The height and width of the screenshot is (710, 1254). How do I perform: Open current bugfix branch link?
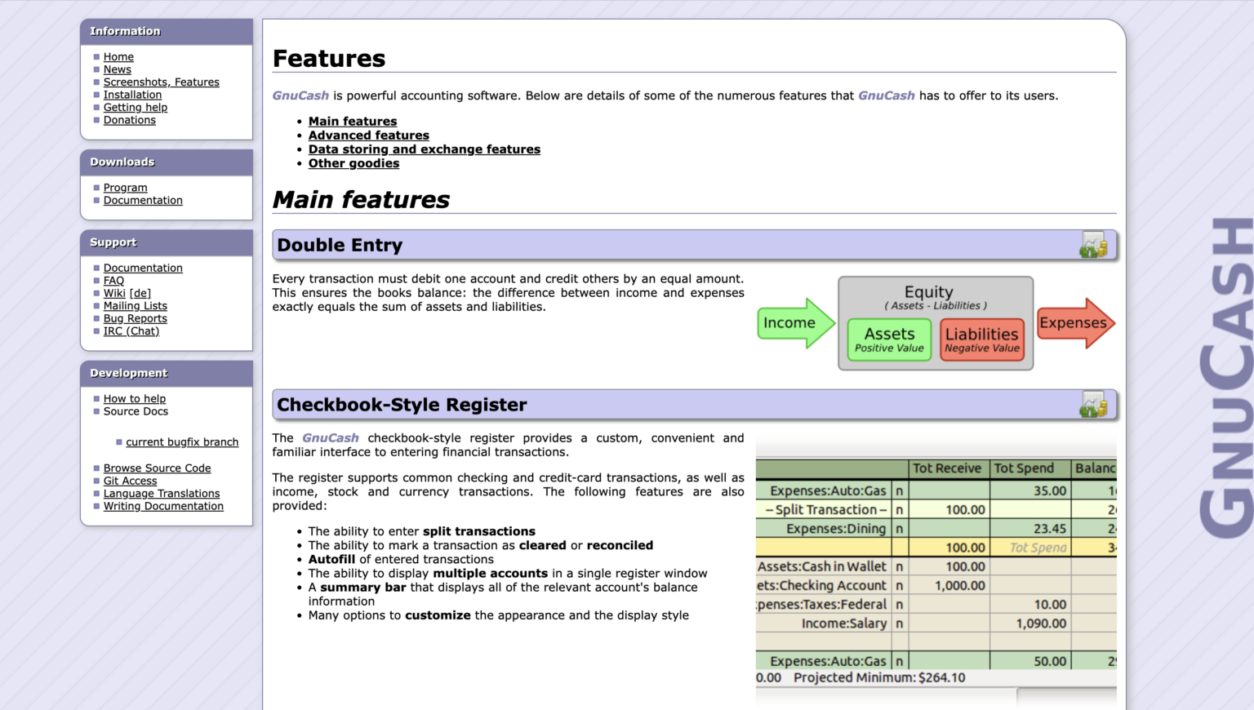tap(182, 442)
